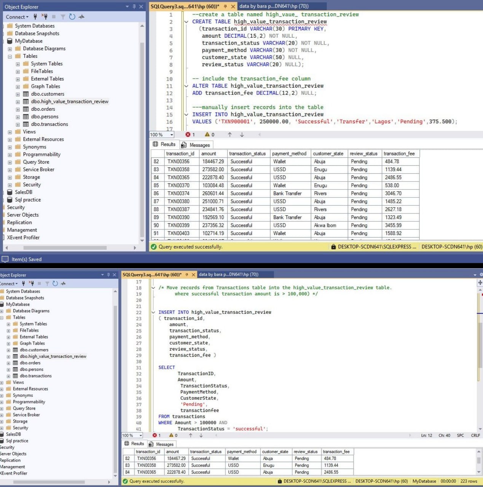Open the Messages tab in lower results pane
Image resolution: width=483 pixels, height=487 pixels.
161,444
